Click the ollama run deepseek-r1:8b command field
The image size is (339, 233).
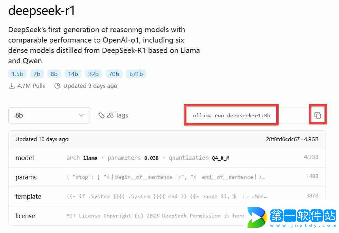pos(231,115)
